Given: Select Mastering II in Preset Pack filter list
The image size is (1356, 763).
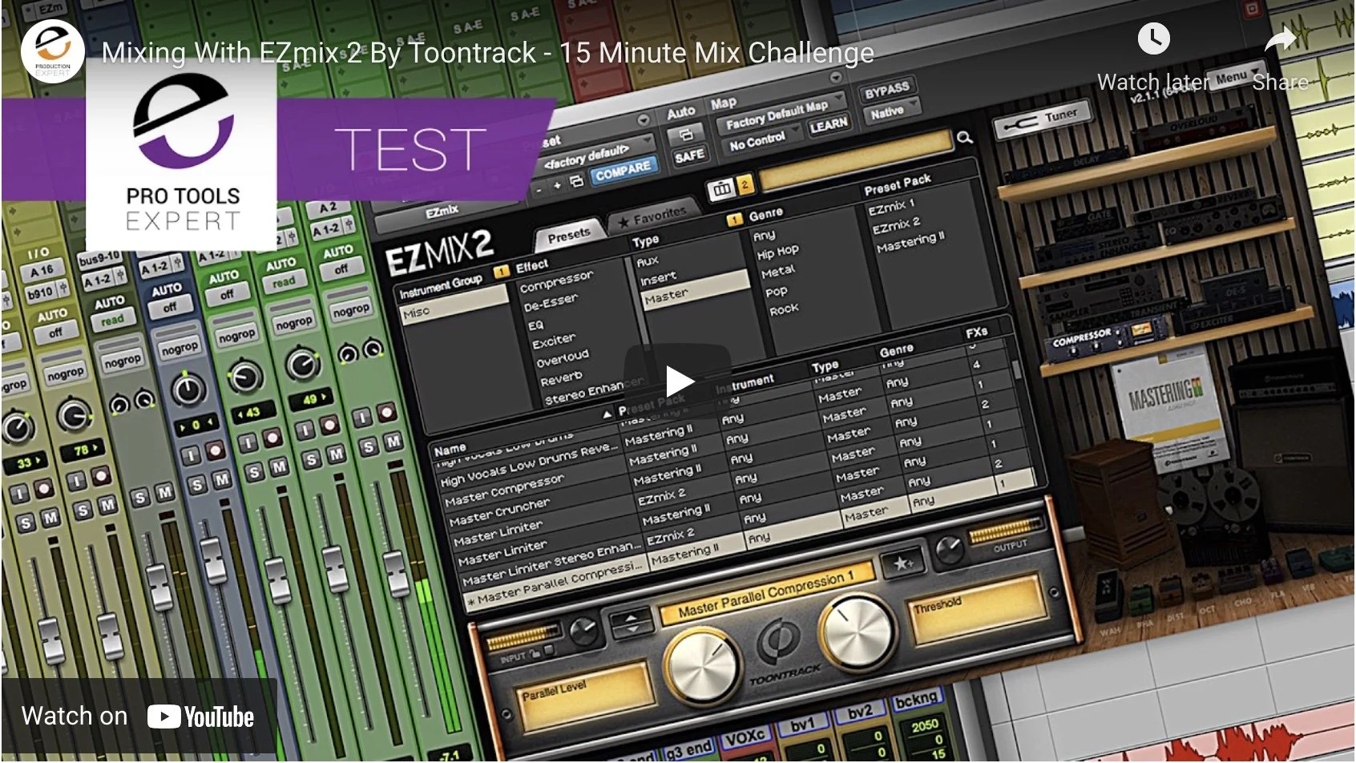Looking at the screenshot, I should pyautogui.click(x=910, y=242).
